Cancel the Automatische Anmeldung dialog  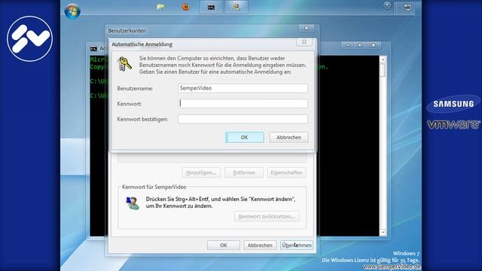(288, 137)
